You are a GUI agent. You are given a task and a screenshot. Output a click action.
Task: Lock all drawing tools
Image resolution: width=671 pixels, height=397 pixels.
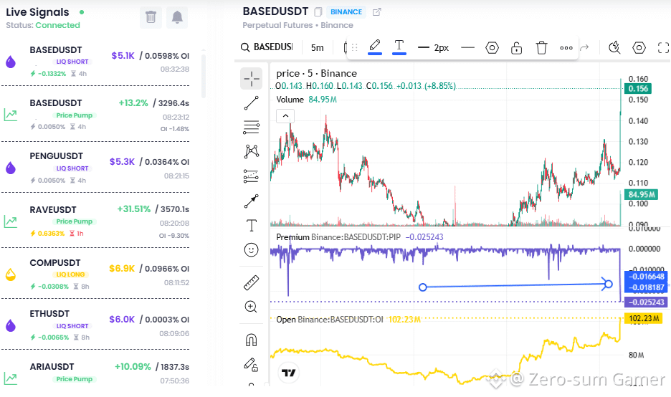(251, 365)
